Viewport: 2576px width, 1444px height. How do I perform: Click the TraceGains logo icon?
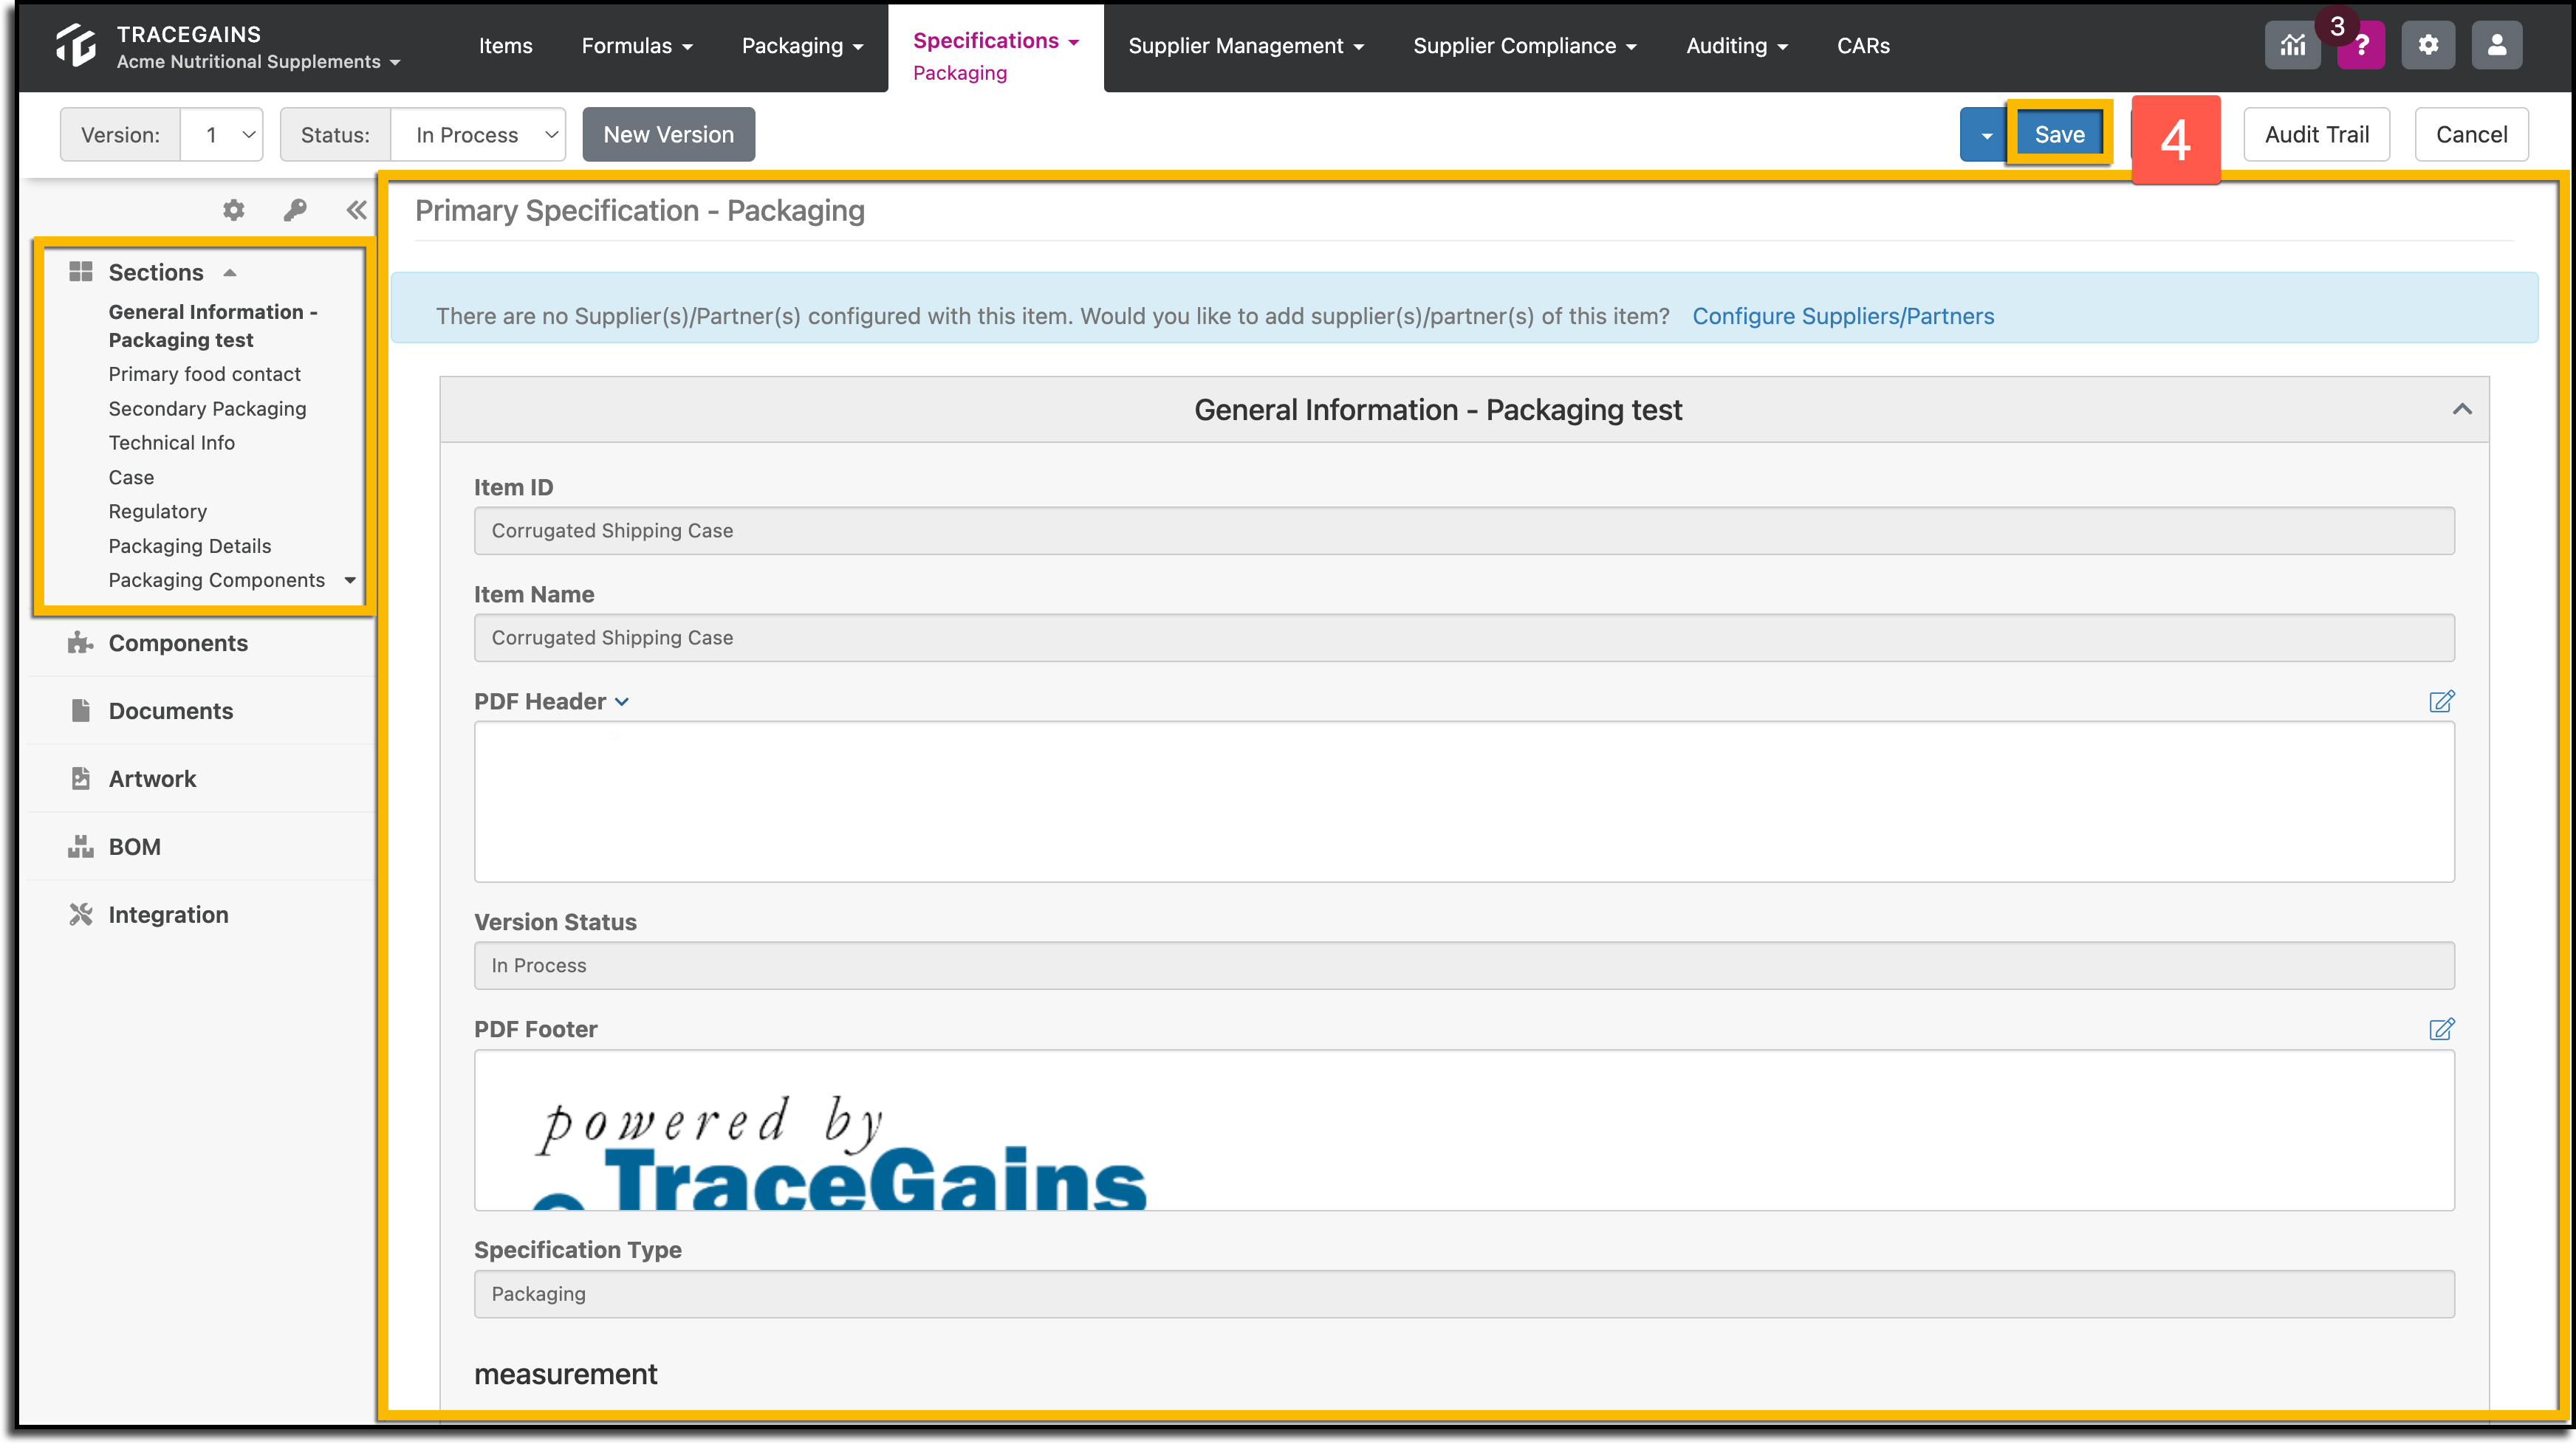click(x=76, y=46)
